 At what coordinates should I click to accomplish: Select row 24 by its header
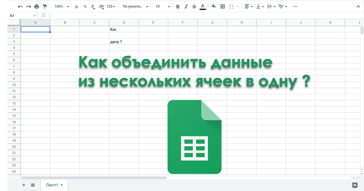coord(14,172)
